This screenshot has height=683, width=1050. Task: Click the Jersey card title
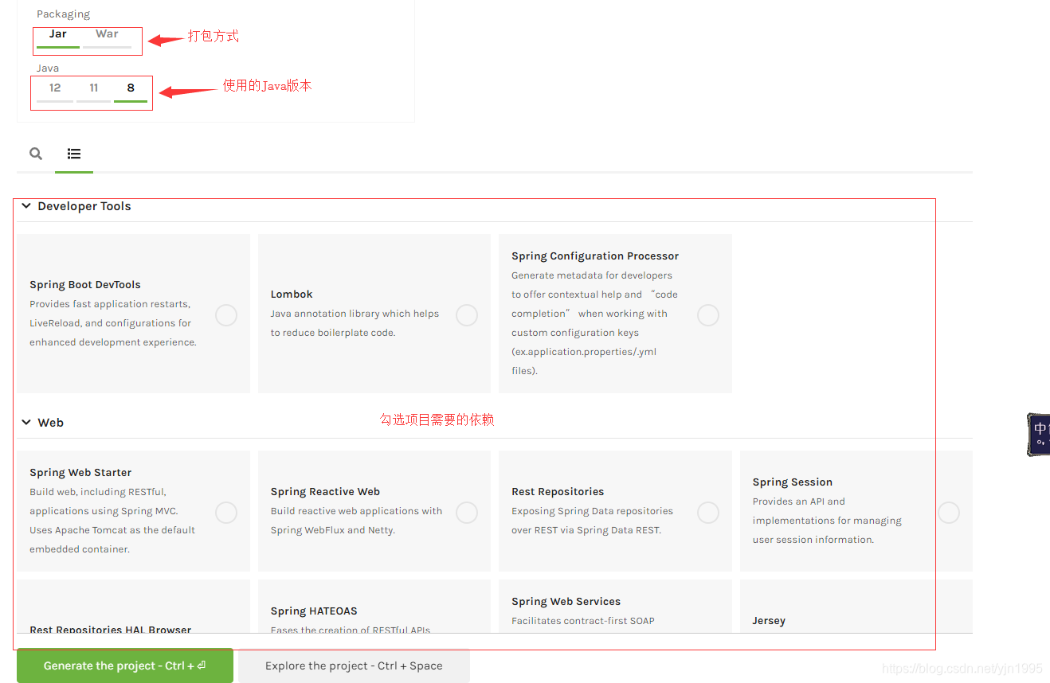tap(769, 621)
